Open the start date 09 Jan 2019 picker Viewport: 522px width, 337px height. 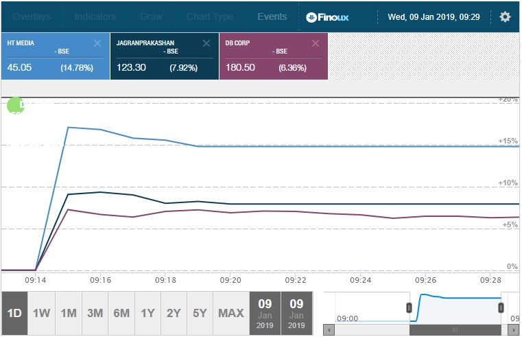click(x=265, y=314)
